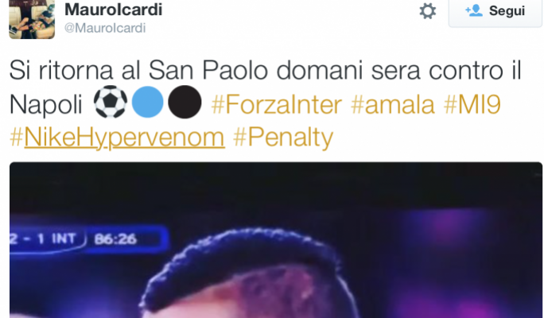Viewport: 544px width, 318px height.
Task: Open the #Penalty hashtag
Action: click(x=283, y=138)
